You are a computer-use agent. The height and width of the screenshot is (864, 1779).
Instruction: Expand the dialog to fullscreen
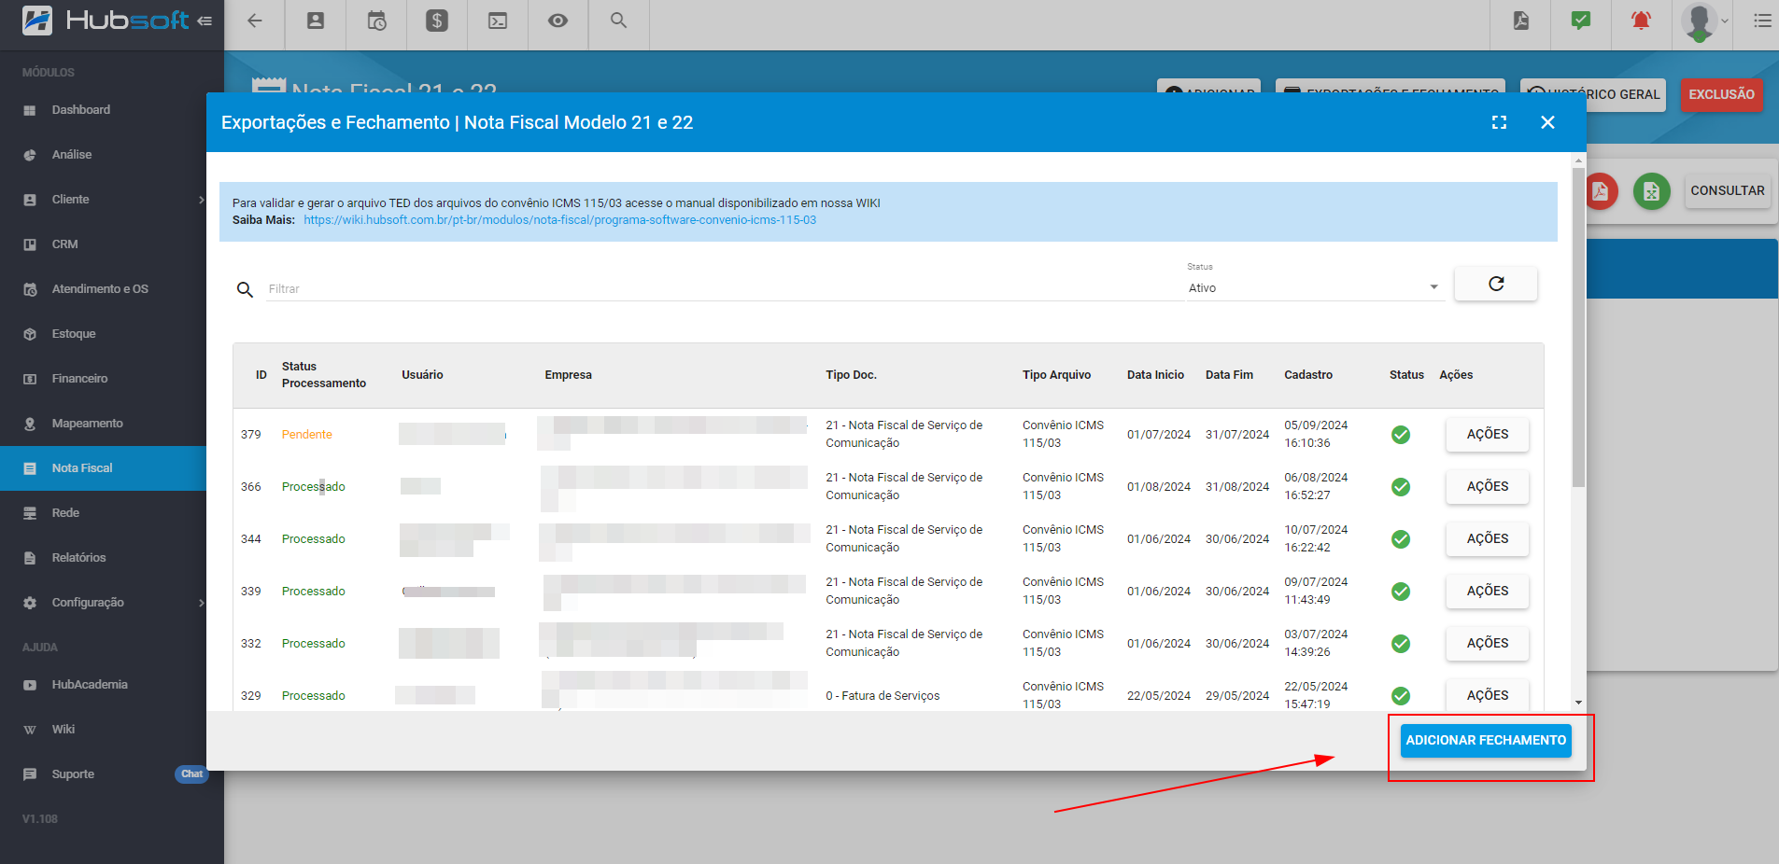pos(1499,122)
